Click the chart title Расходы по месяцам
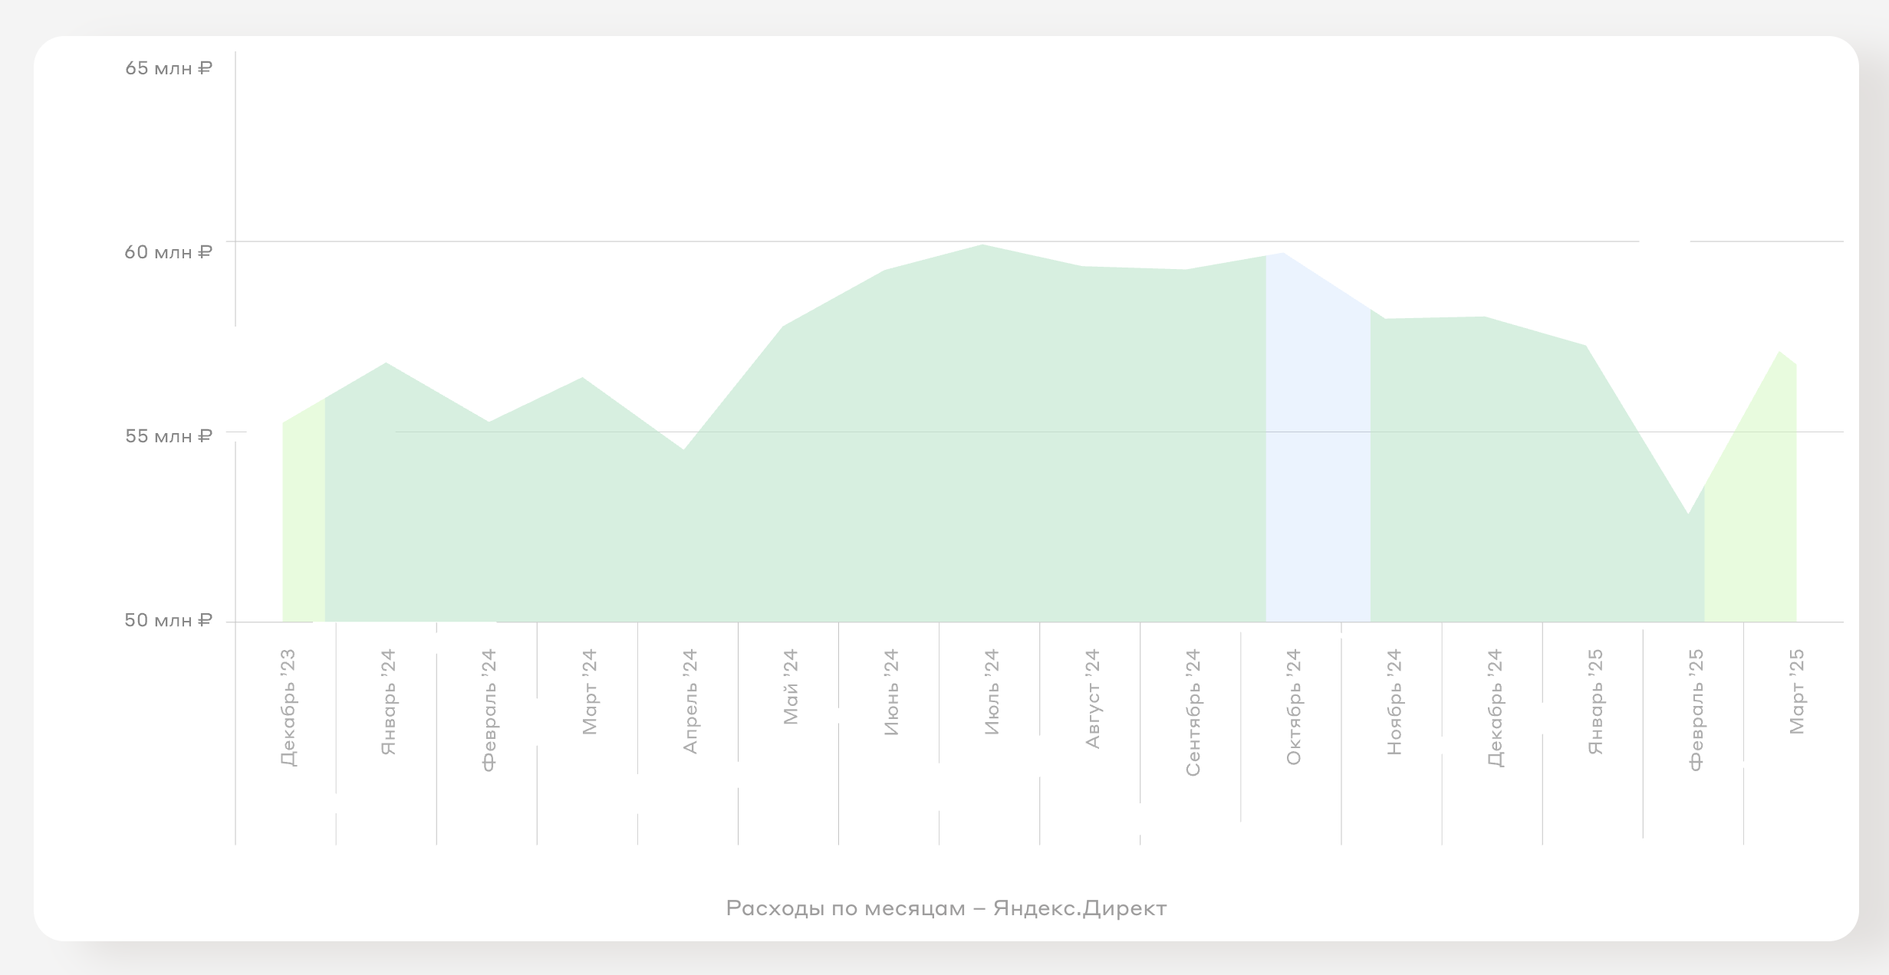Image resolution: width=1889 pixels, height=975 pixels. (946, 908)
